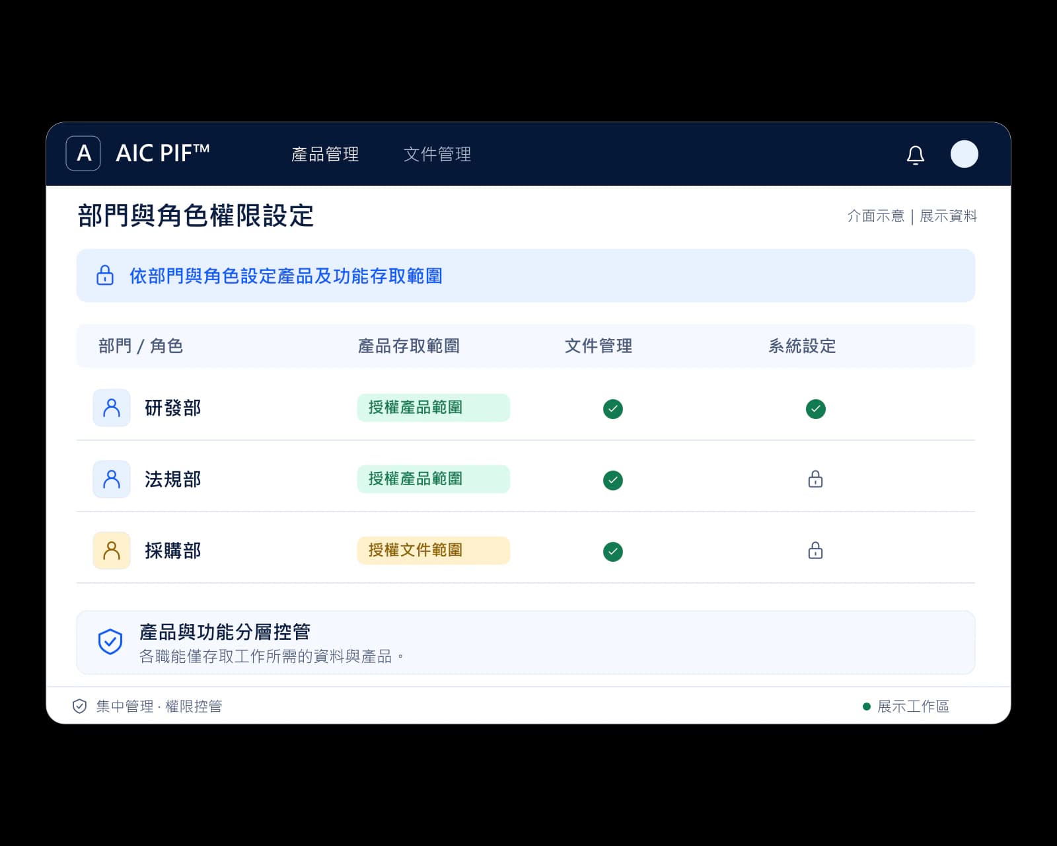Click the 法規部 person icon
Image resolution: width=1057 pixels, height=846 pixels.
tap(112, 479)
